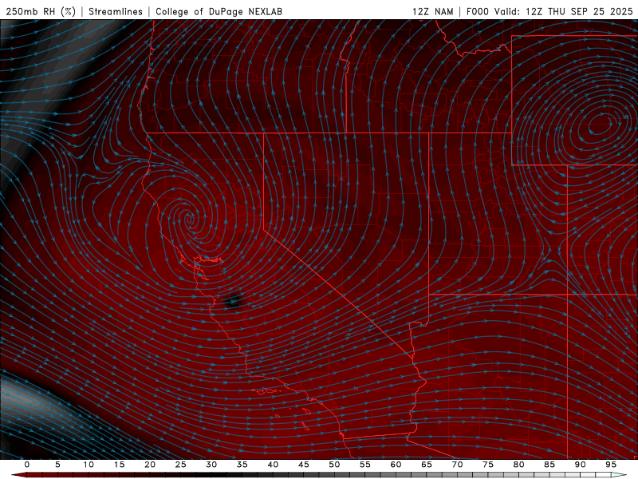Click the '90' value on color scale
The image size is (638, 479).
pyautogui.click(x=580, y=465)
